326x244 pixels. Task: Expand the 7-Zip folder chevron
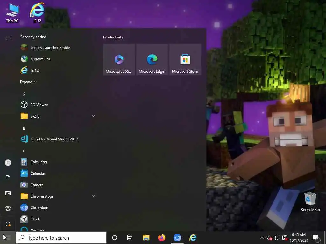click(94, 116)
